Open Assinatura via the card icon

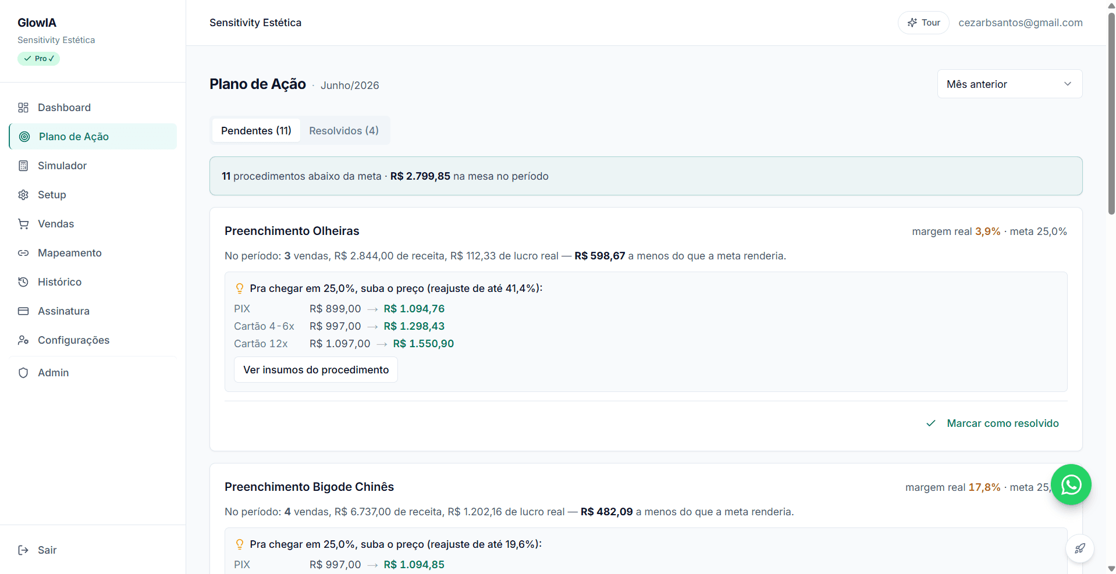tap(23, 311)
